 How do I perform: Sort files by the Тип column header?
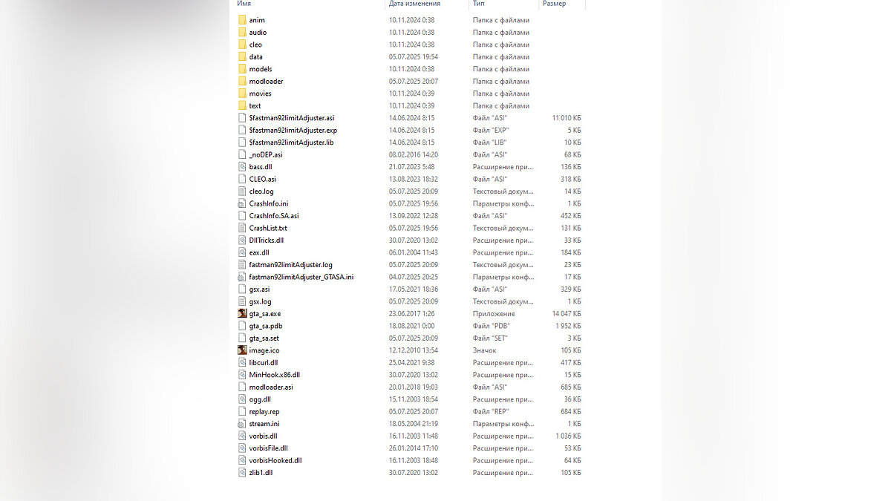[x=479, y=4]
